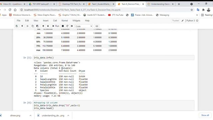This screenshot has width=213, height=120.
Task: Click the code cell dropping the Id column
Action: tap(113, 105)
